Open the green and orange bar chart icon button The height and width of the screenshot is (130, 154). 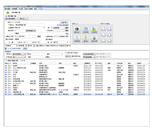pyautogui.click(x=94, y=30)
